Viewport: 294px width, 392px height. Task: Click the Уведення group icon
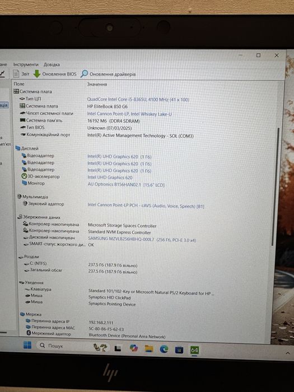[x=22, y=282]
